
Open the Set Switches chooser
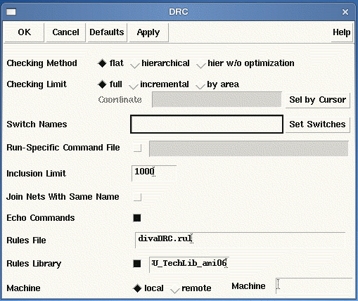[318, 124]
